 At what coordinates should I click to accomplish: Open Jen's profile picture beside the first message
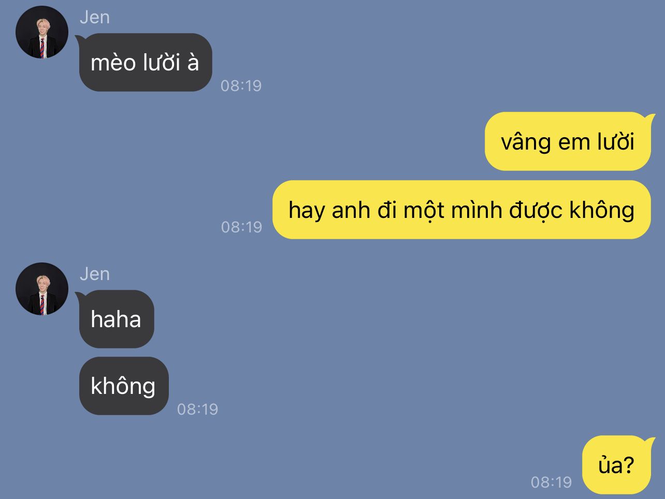click(x=42, y=32)
